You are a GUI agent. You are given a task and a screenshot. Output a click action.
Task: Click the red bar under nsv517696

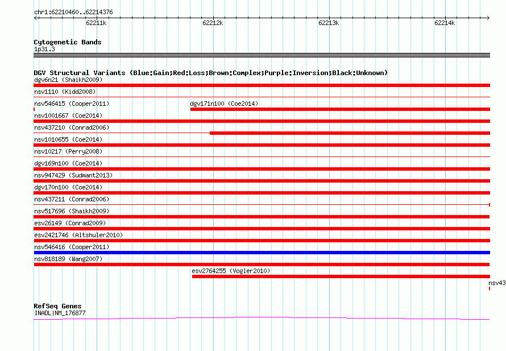click(x=262, y=217)
